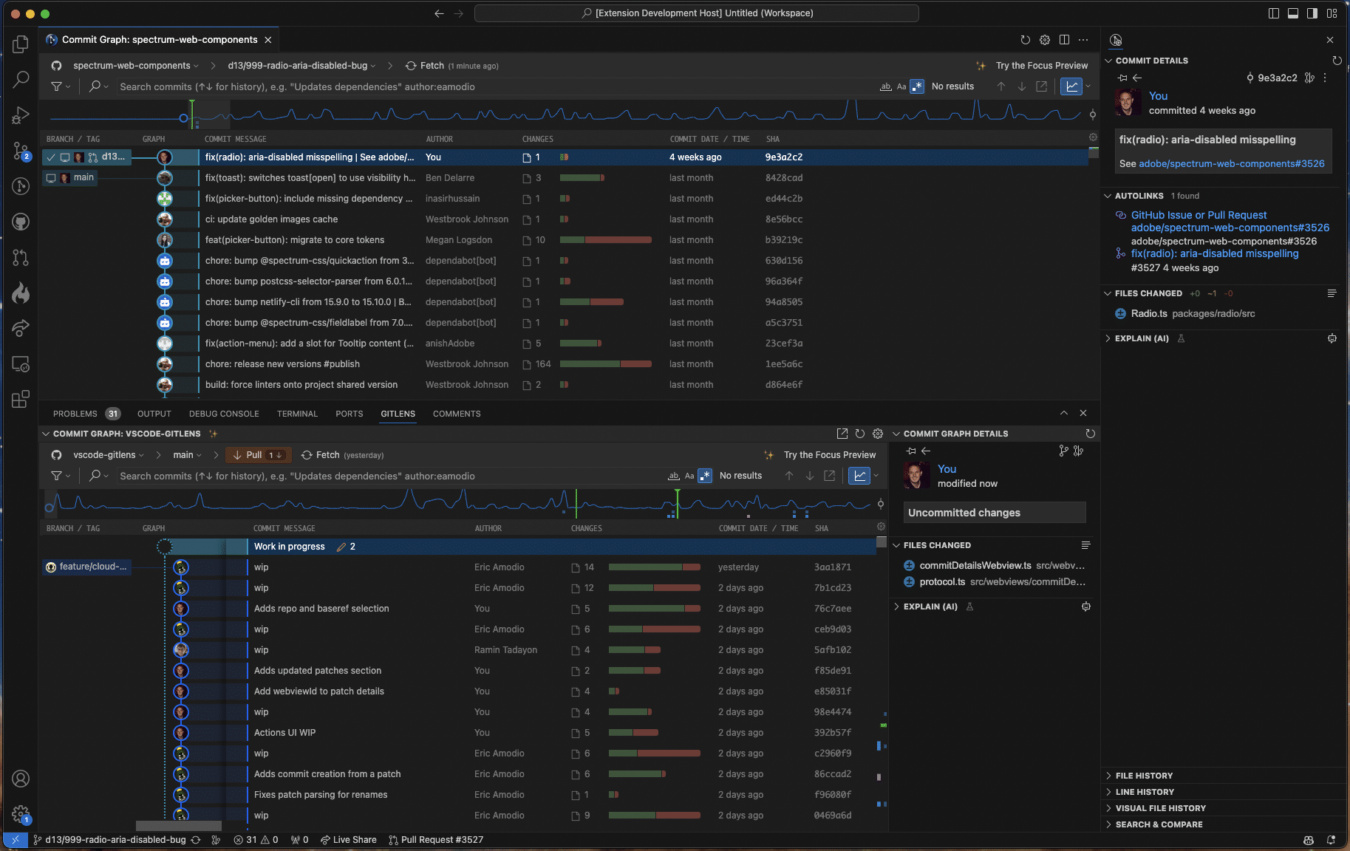Open editor More Actions menu
The width and height of the screenshot is (1350, 851).
pyautogui.click(x=1083, y=40)
